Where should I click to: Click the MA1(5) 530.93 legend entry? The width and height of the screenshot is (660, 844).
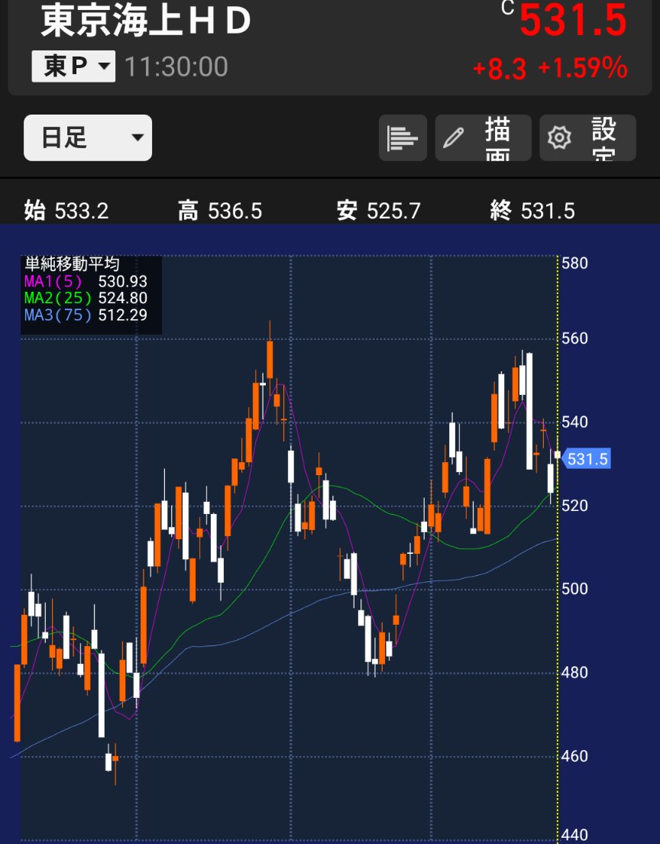86,281
